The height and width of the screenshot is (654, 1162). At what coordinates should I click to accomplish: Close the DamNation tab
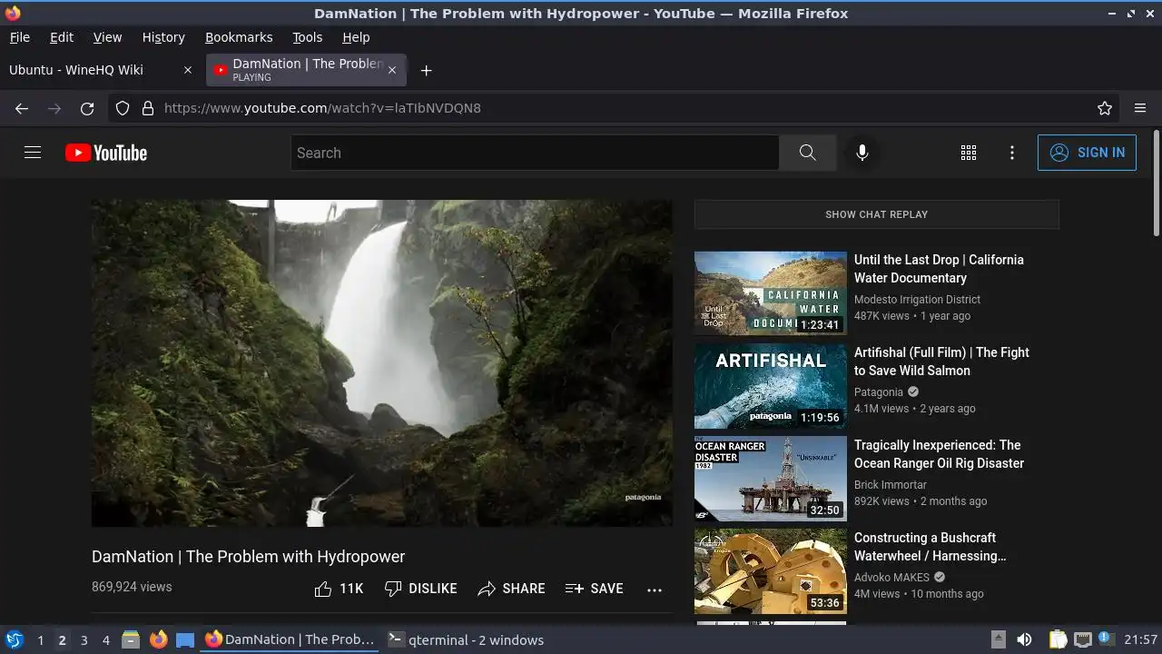392,70
